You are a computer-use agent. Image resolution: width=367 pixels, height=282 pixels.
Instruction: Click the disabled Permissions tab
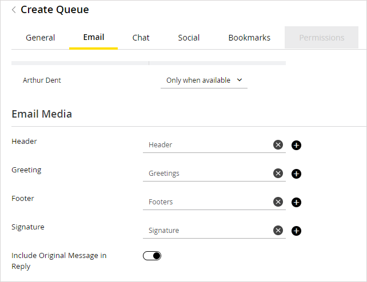tap(321, 38)
